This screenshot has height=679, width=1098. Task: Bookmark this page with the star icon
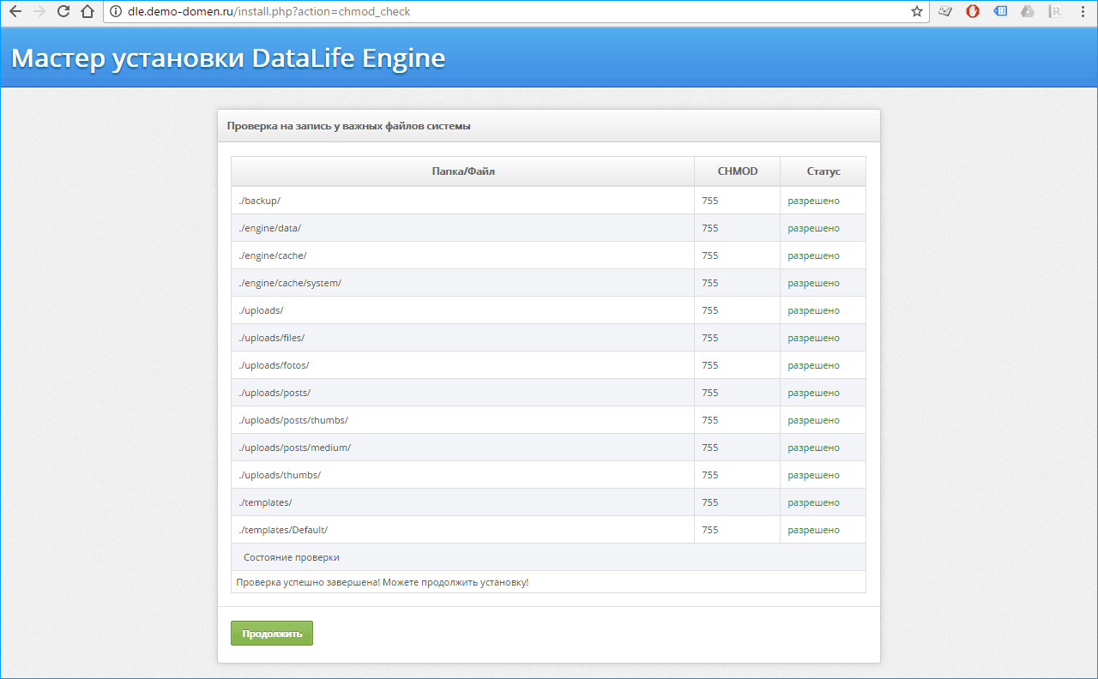click(916, 12)
